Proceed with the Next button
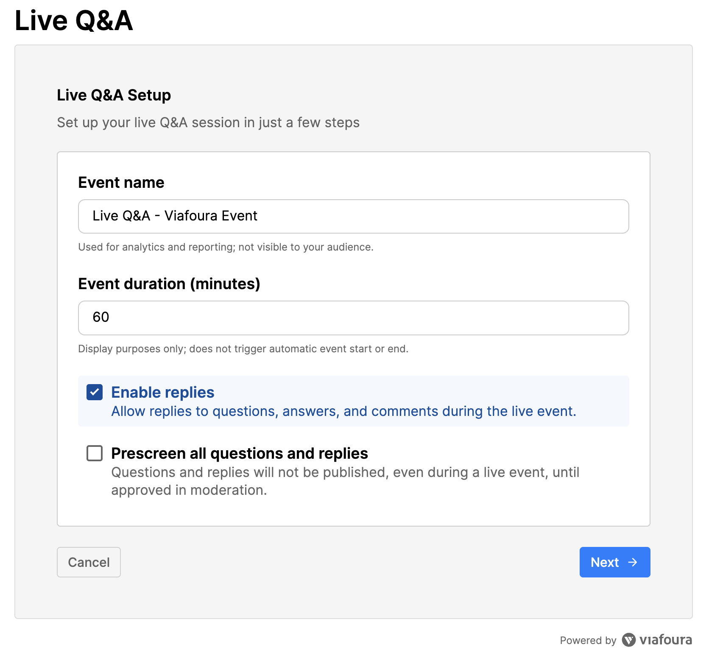709x658 pixels. pos(614,562)
